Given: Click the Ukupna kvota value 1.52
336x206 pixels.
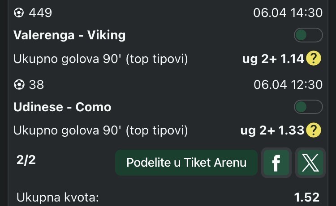Looking at the screenshot, I should tap(306, 197).
